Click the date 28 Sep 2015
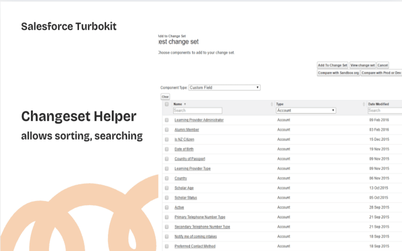 coord(379,208)
